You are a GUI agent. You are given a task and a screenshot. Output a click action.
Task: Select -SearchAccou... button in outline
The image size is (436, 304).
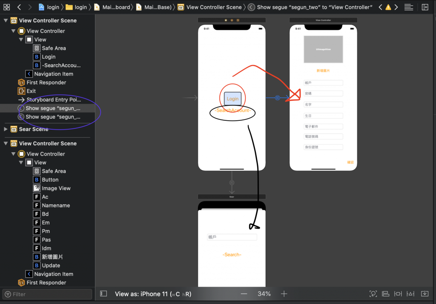click(x=57, y=65)
